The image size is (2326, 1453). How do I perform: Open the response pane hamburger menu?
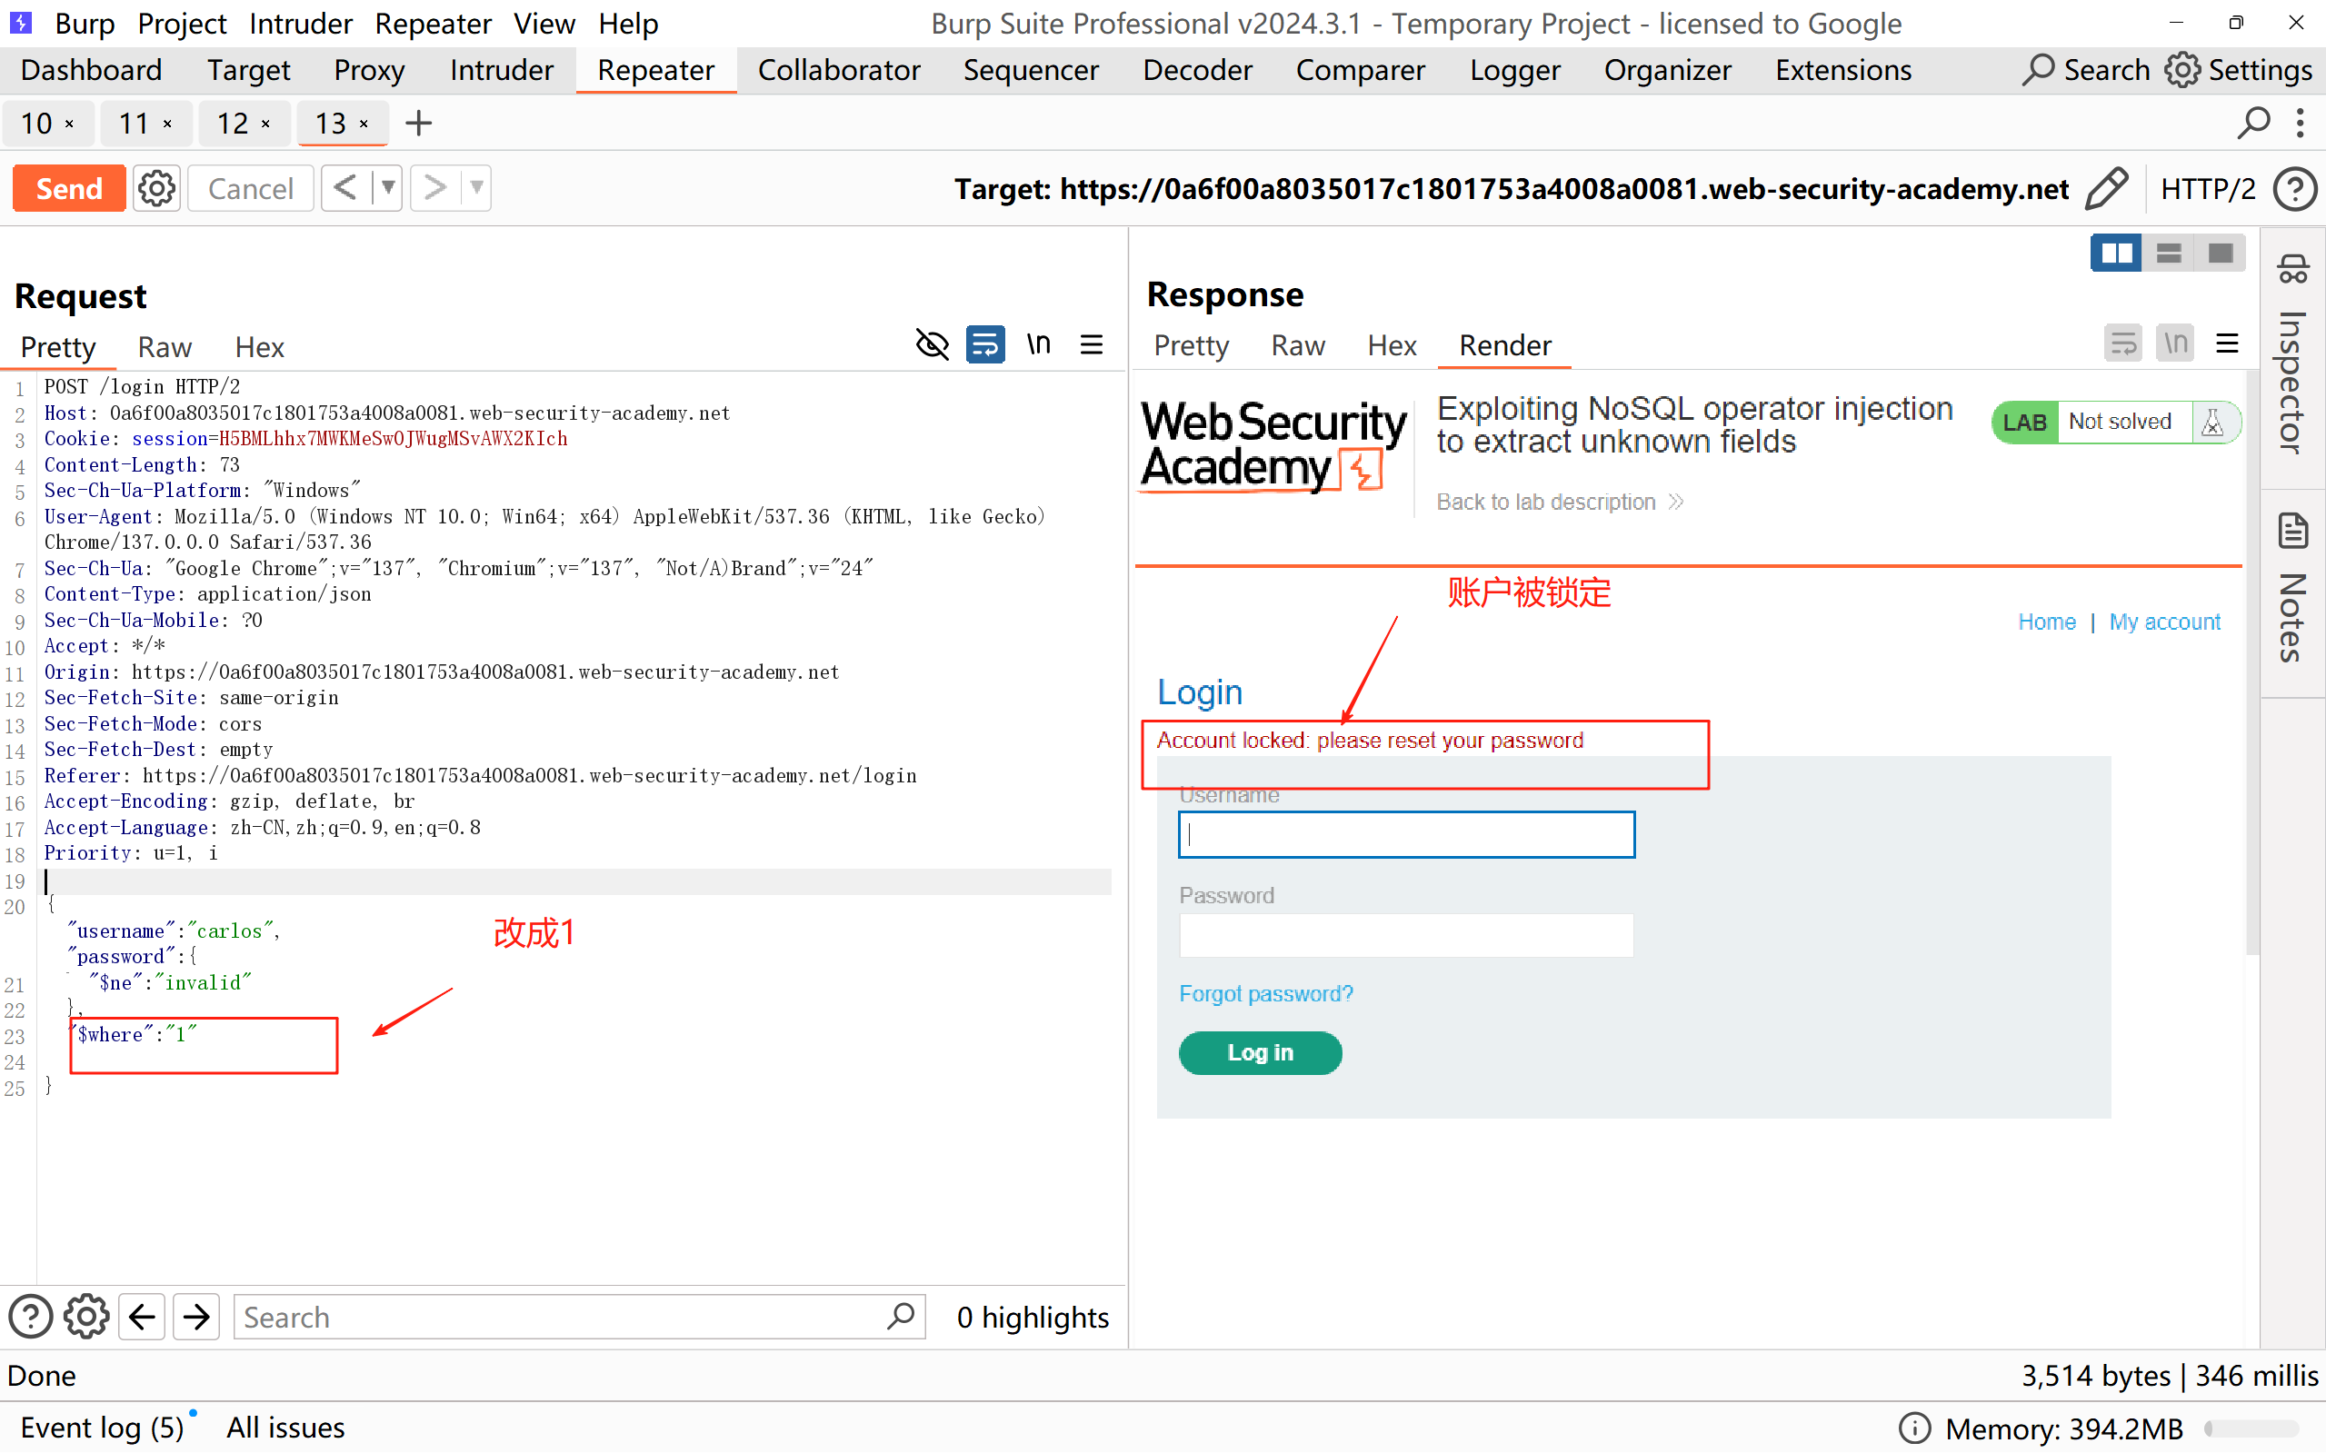[x=2227, y=343]
